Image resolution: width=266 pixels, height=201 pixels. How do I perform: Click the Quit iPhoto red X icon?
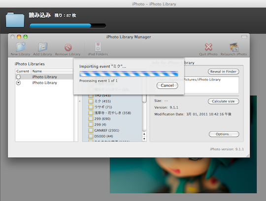click(208, 47)
